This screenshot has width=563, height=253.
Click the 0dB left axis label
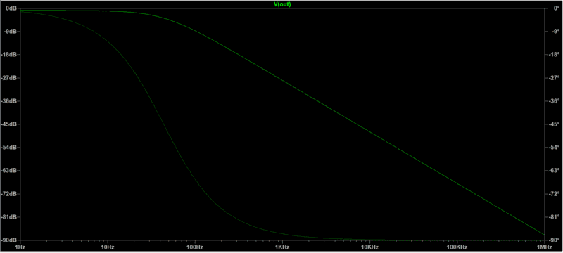pos(11,8)
